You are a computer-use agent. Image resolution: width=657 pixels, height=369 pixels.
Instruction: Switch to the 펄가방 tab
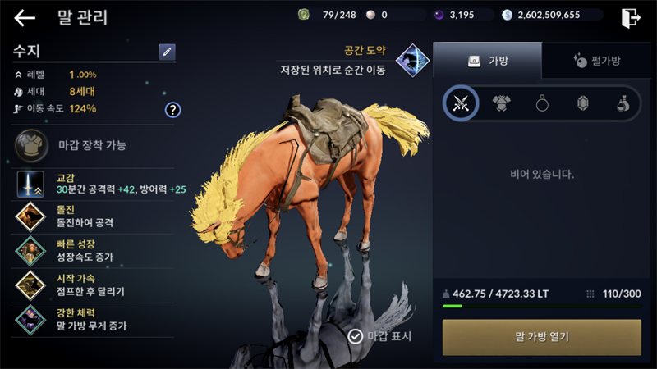[597, 61]
